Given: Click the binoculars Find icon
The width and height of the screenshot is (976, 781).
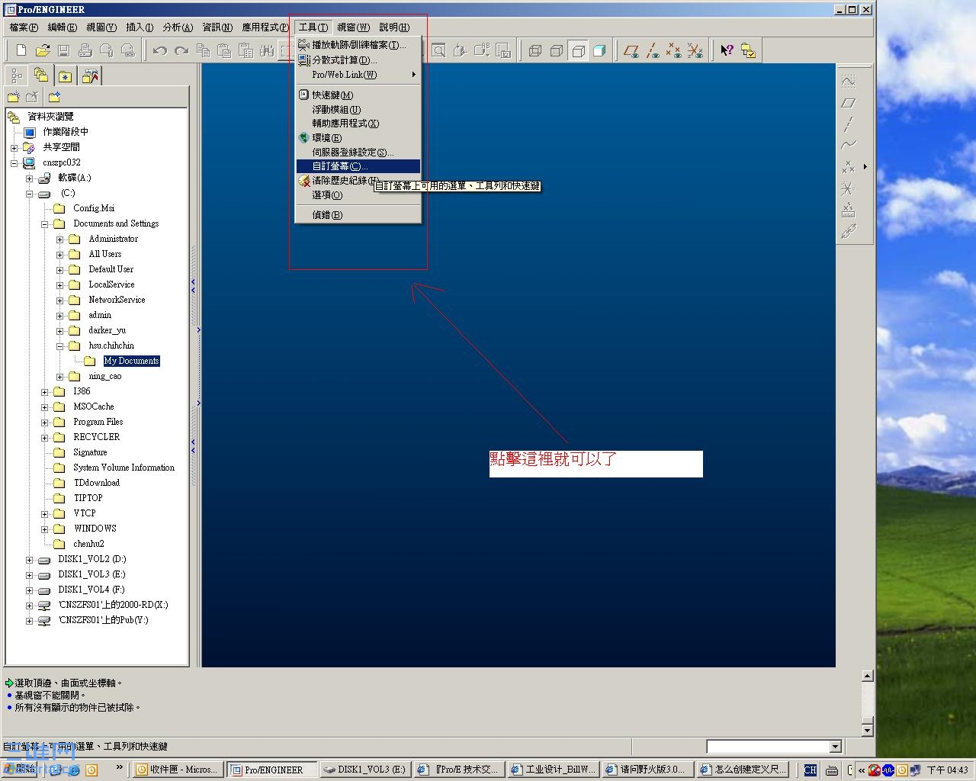Looking at the screenshot, I should 267,50.
